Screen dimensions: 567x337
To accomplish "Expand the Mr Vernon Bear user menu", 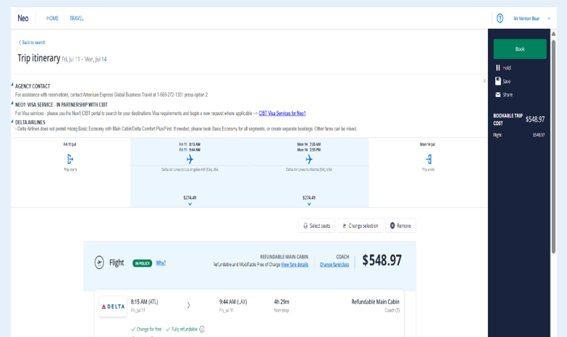I will [x=532, y=18].
